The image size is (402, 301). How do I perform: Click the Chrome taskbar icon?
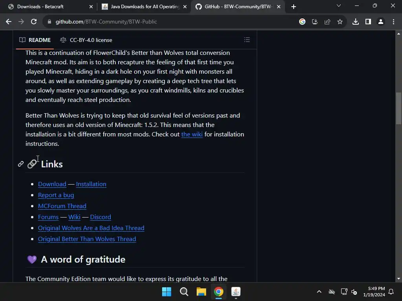pos(219,292)
